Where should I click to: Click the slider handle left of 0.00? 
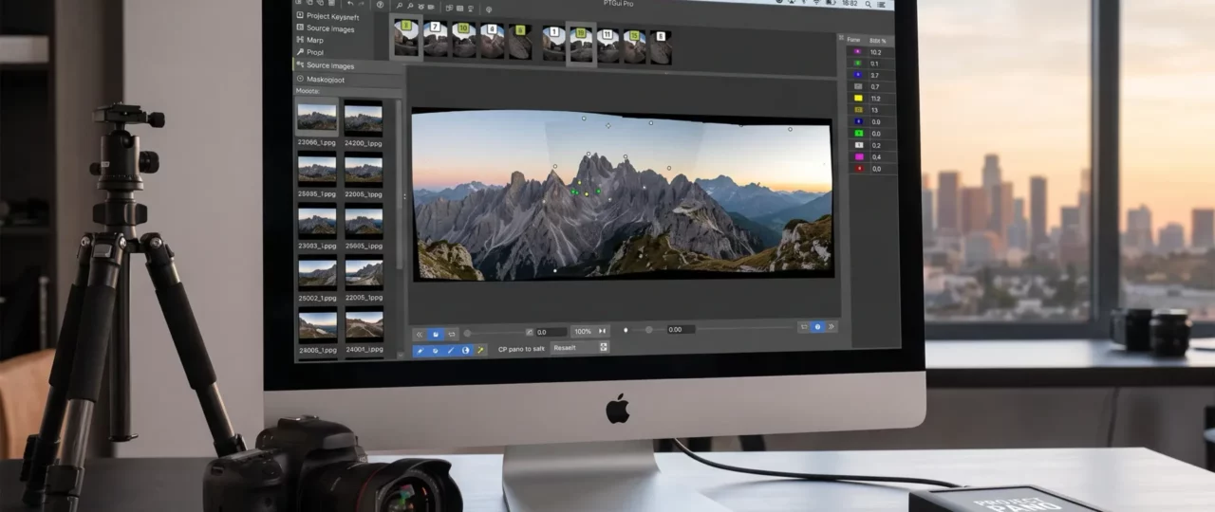point(649,330)
